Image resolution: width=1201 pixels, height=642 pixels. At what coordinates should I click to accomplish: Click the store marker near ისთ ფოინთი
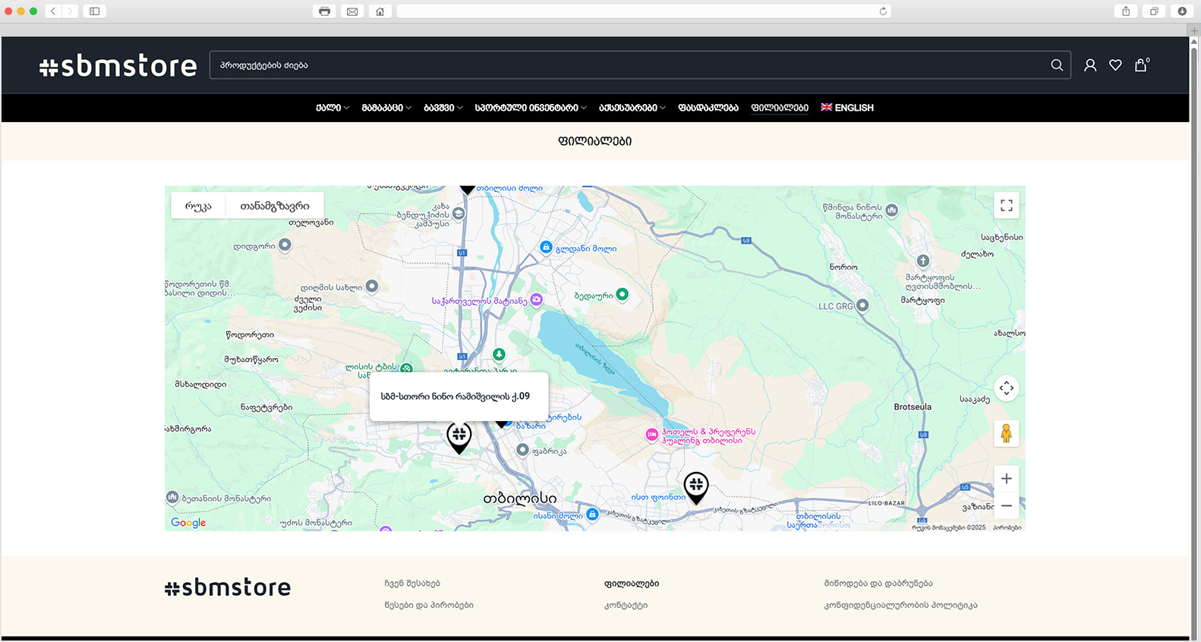pos(696,487)
